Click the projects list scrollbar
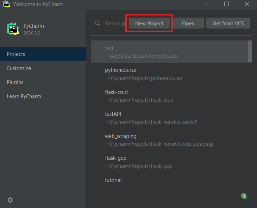The image size is (257, 208). [x=250, y=51]
